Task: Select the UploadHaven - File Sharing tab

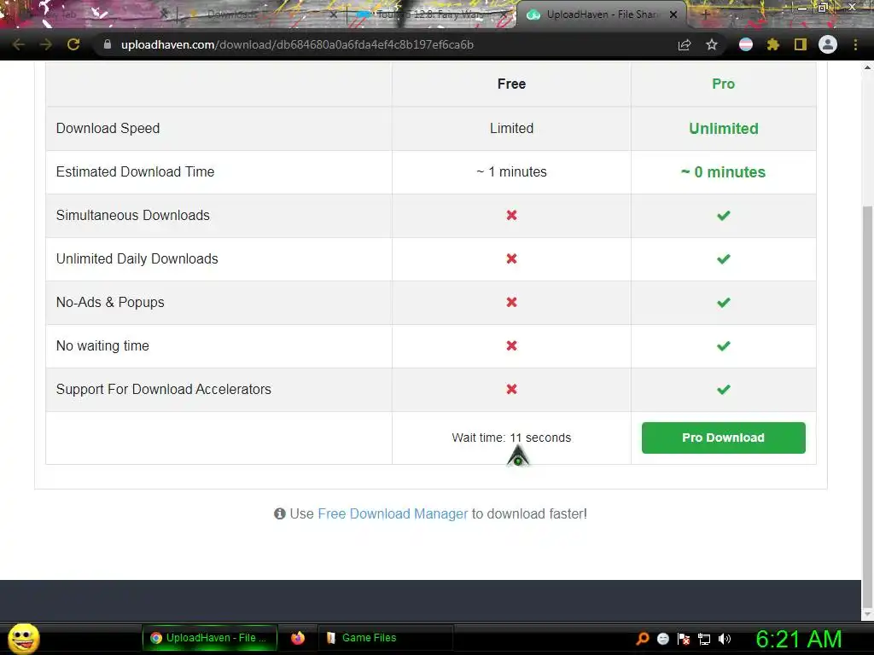Action: click(602, 15)
